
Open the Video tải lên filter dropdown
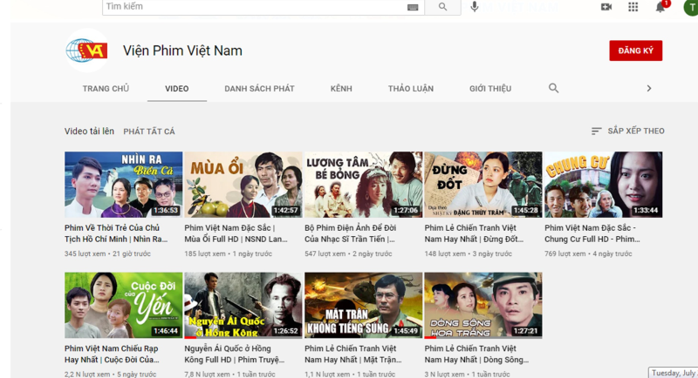point(89,132)
